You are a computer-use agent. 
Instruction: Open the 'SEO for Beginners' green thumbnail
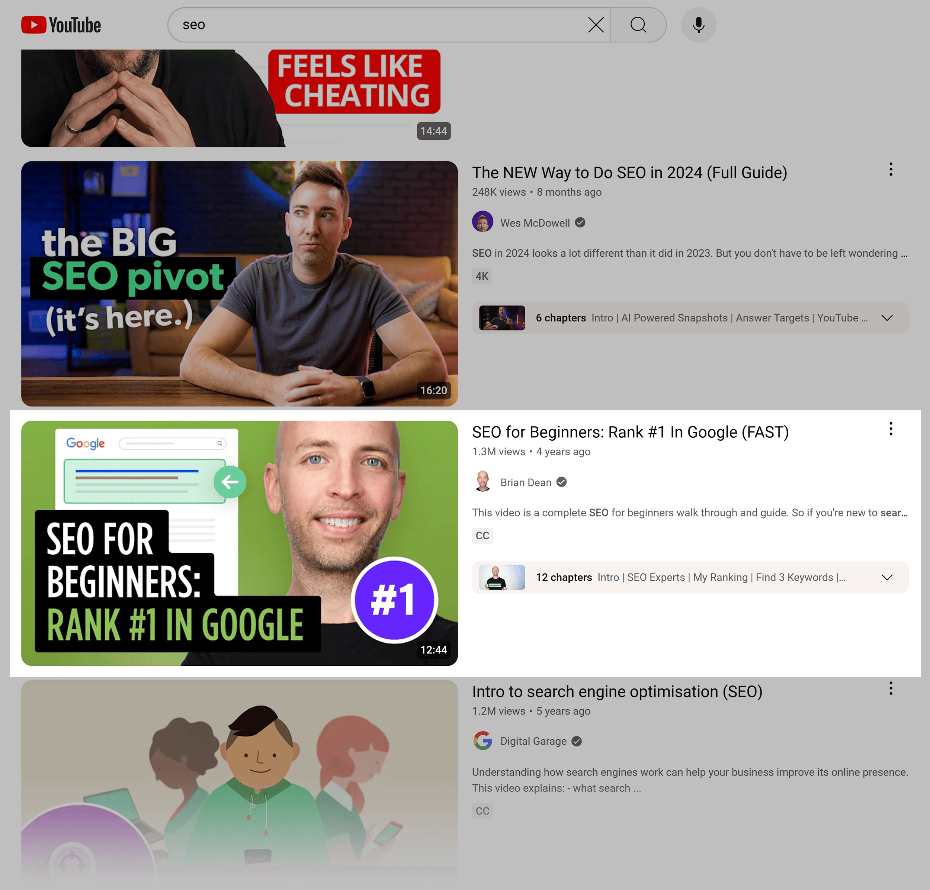(x=239, y=543)
